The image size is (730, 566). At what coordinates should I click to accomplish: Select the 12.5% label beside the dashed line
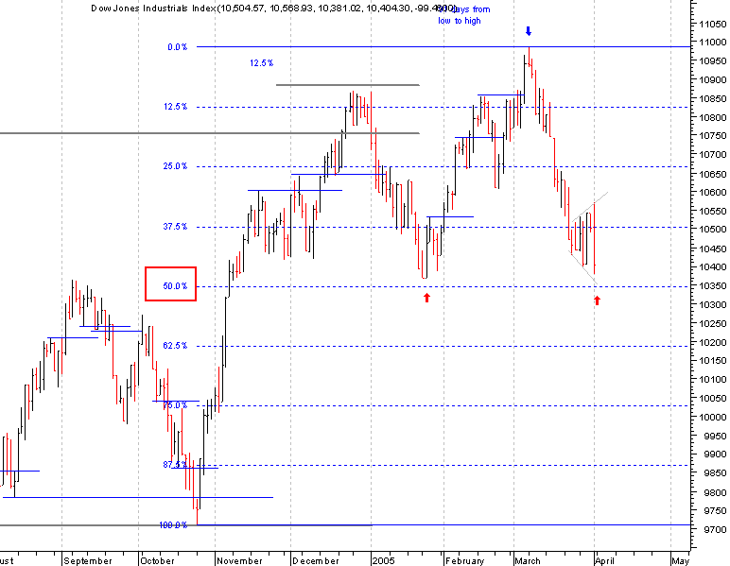click(175, 107)
